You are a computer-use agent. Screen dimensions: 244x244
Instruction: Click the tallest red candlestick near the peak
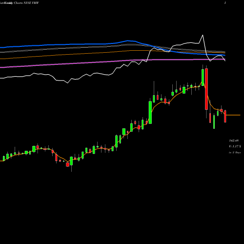point(206,89)
